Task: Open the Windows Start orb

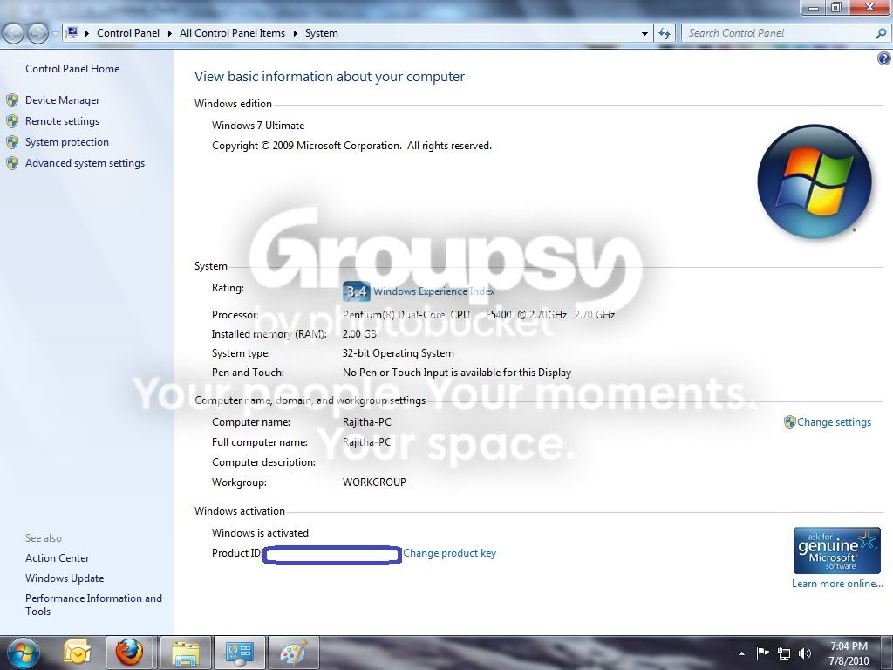Action: tap(23, 653)
